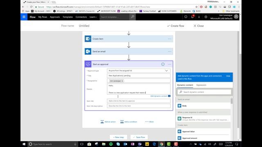This screenshot has height=147, width=262.
Task: Click the Item link field
Action: click(x=139, y=101)
